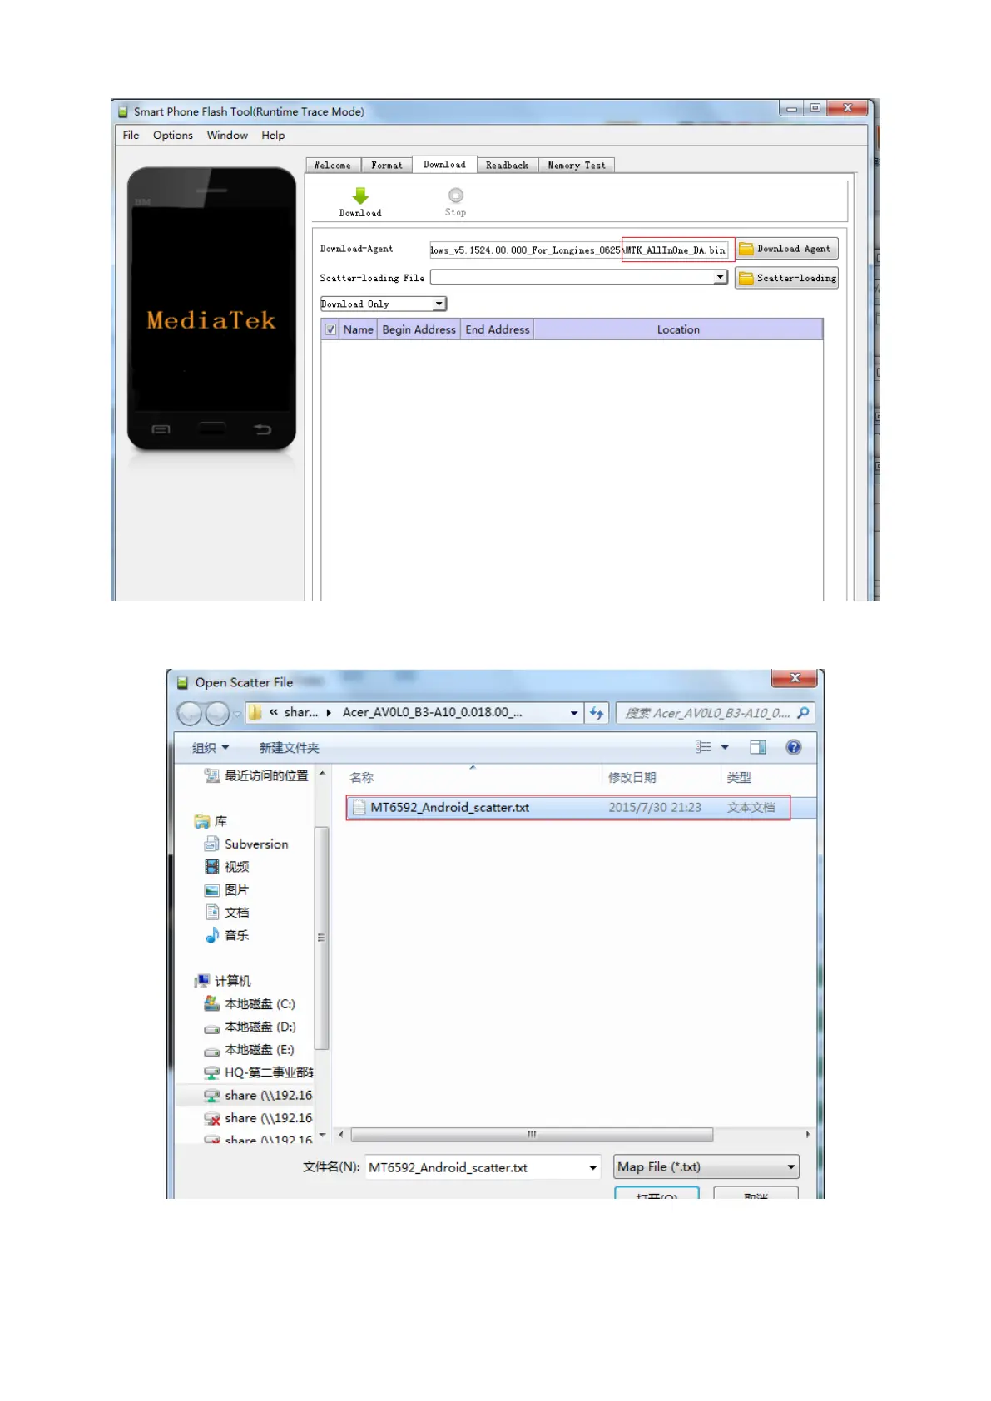Click the horizontal scrollbar right arrow

807,1135
